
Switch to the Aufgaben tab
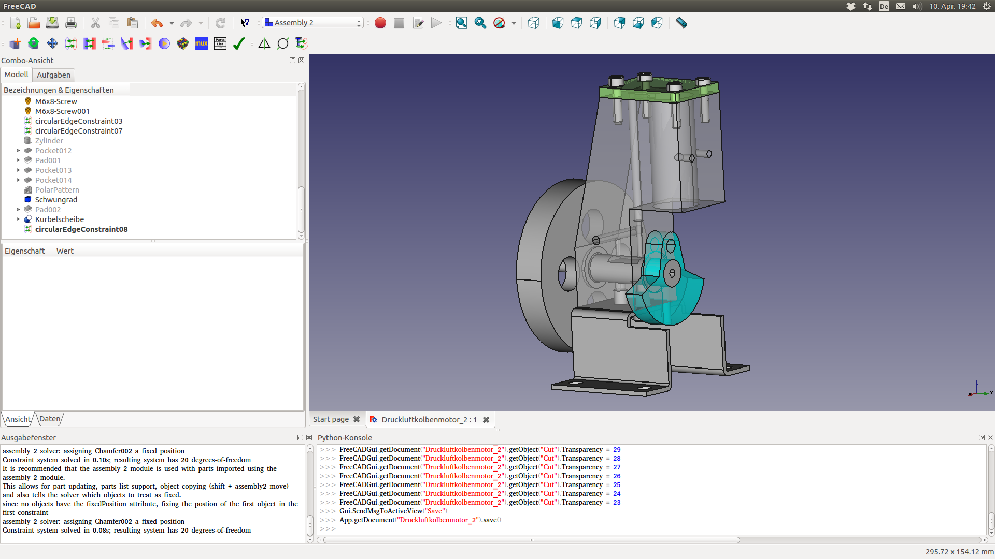[53, 75]
